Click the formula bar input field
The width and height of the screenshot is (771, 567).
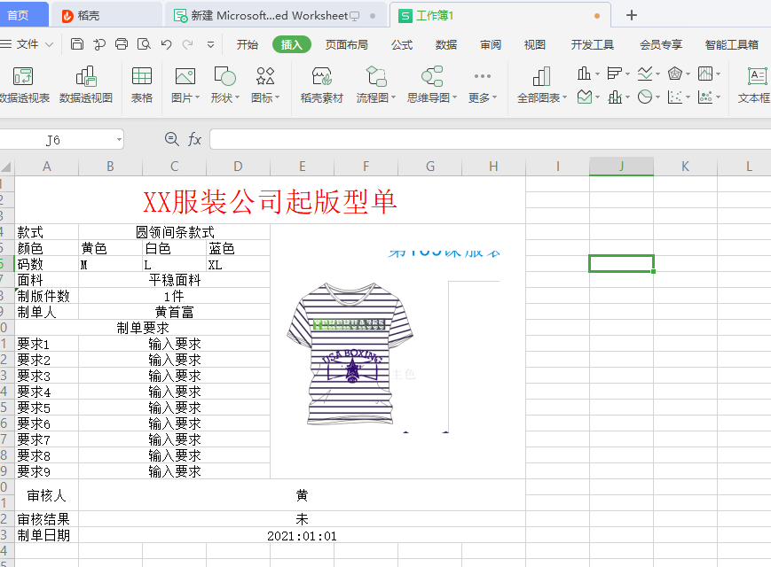pos(490,139)
